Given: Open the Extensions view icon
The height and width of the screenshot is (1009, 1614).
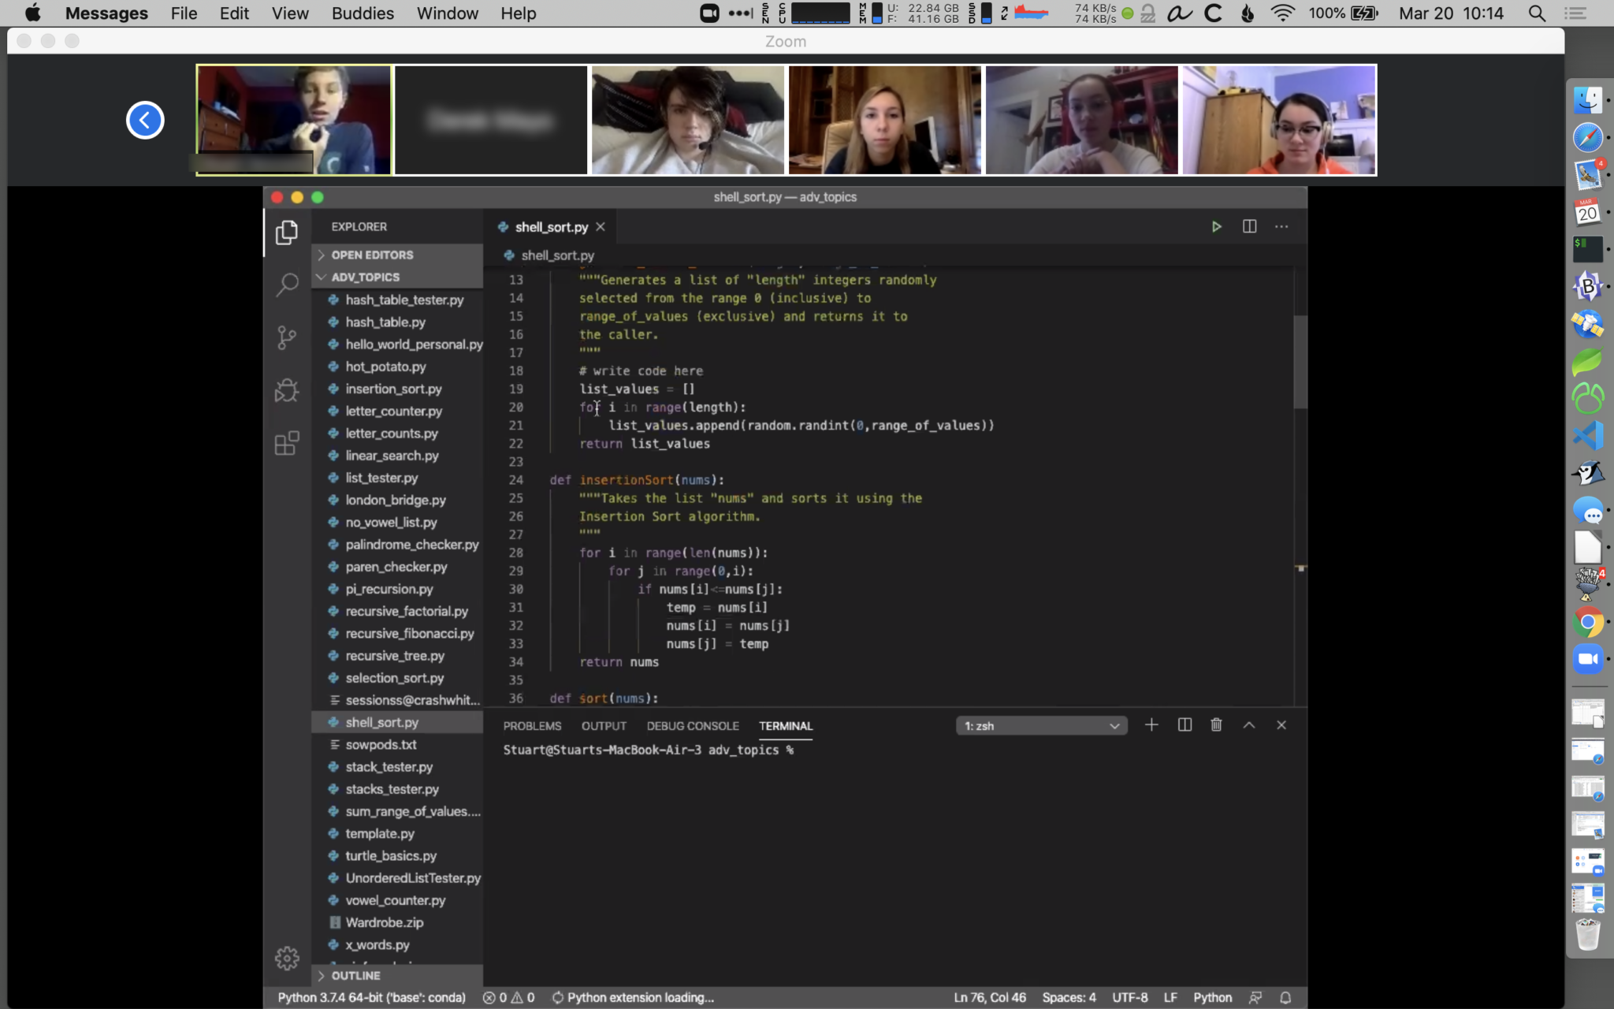Looking at the screenshot, I should tap(287, 443).
